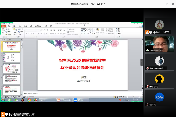Click the Italic formatting button

pyautogui.click(x=29, y=34)
